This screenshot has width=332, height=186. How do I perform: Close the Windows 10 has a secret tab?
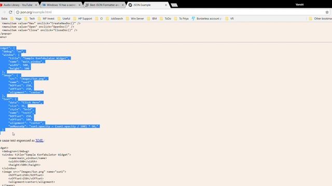[x=79, y=5]
